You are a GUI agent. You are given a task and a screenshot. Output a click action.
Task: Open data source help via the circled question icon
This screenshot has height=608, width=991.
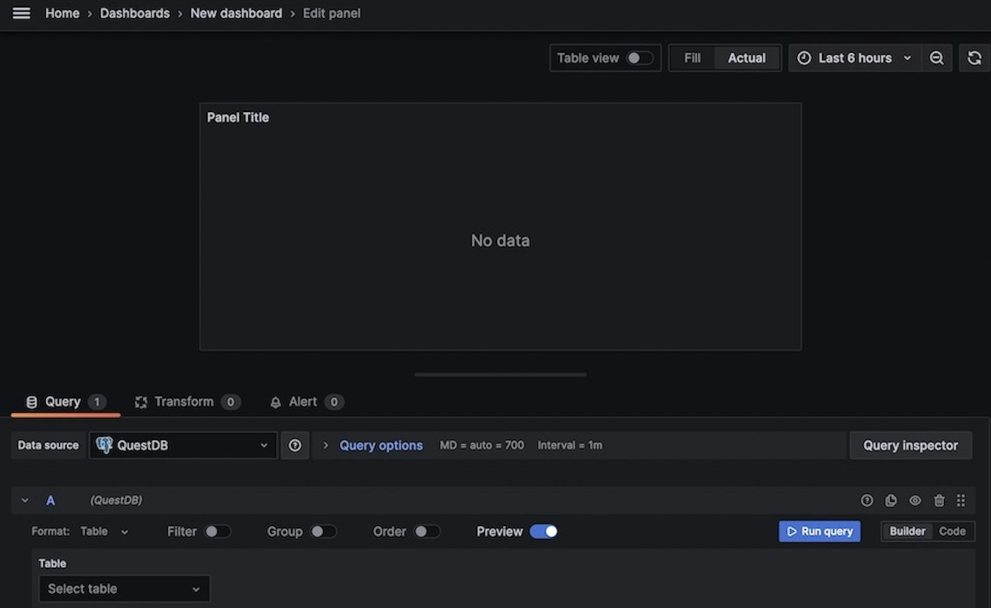click(295, 445)
